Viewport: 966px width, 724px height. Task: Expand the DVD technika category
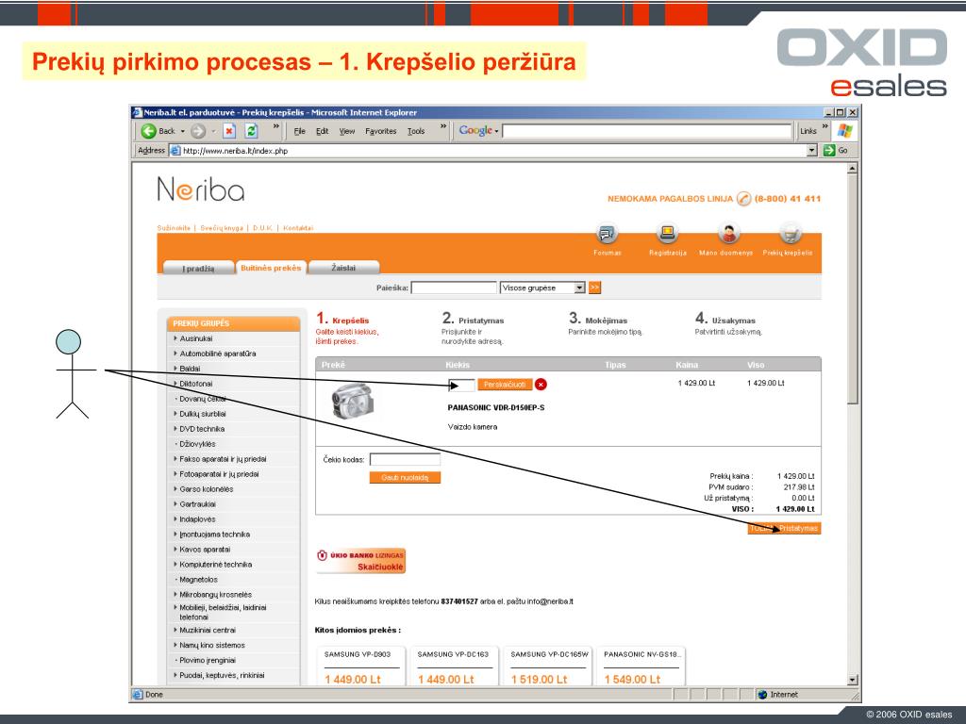pyautogui.click(x=175, y=429)
